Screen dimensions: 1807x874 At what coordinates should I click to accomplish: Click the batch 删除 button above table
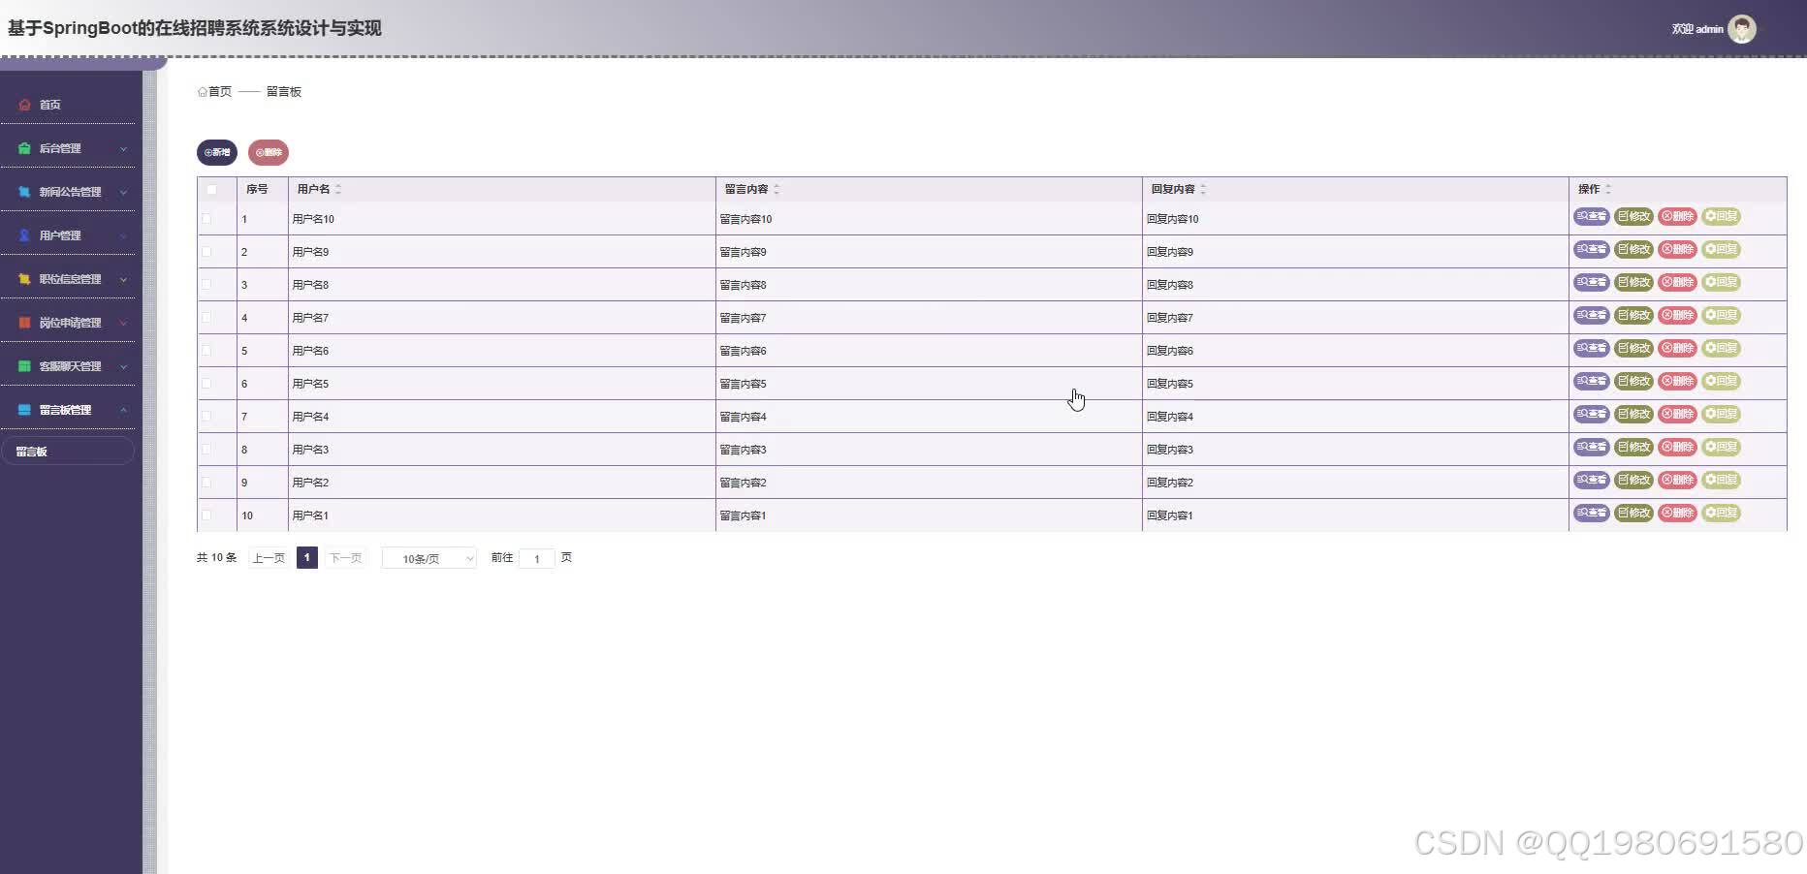(x=269, y=152)
